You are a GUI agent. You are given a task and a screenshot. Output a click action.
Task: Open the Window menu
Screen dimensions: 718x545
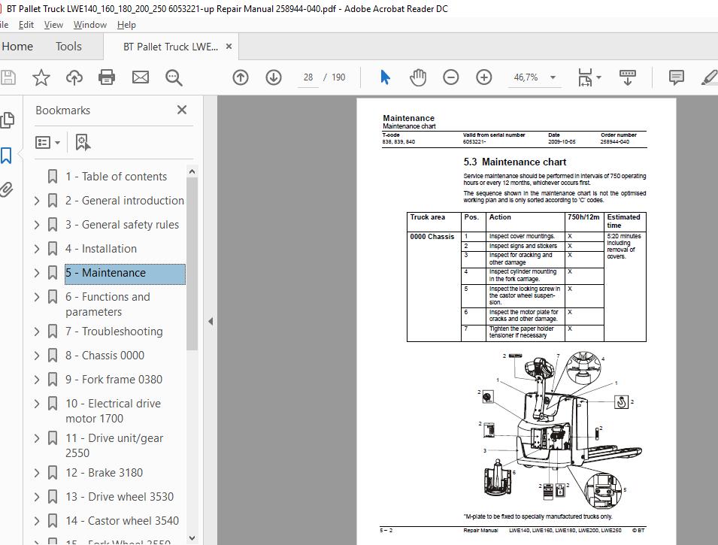(x=90, y=25)
